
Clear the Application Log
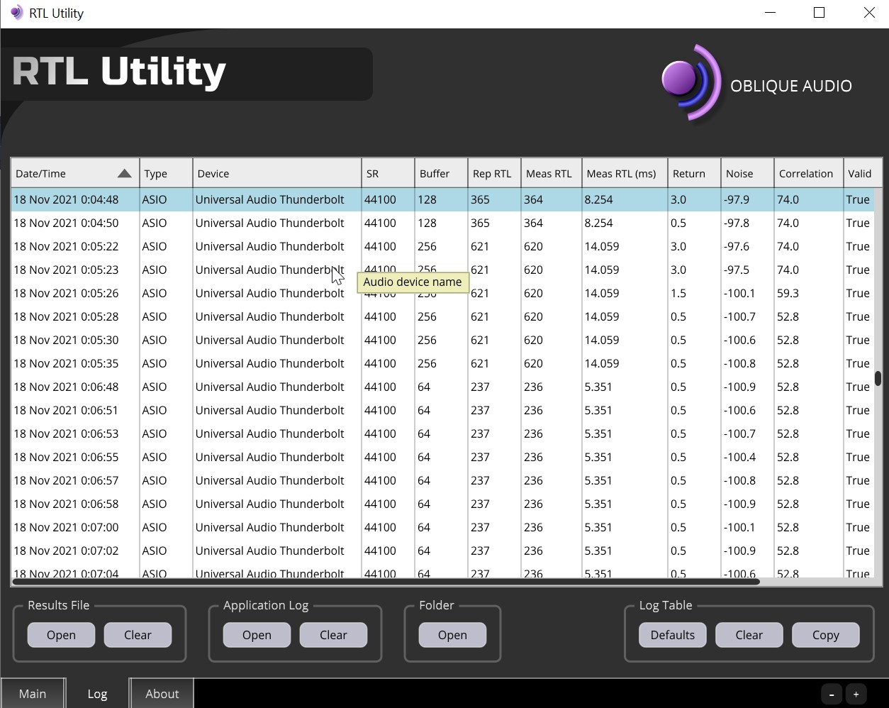pyautogui.click(x=333, y=635)
